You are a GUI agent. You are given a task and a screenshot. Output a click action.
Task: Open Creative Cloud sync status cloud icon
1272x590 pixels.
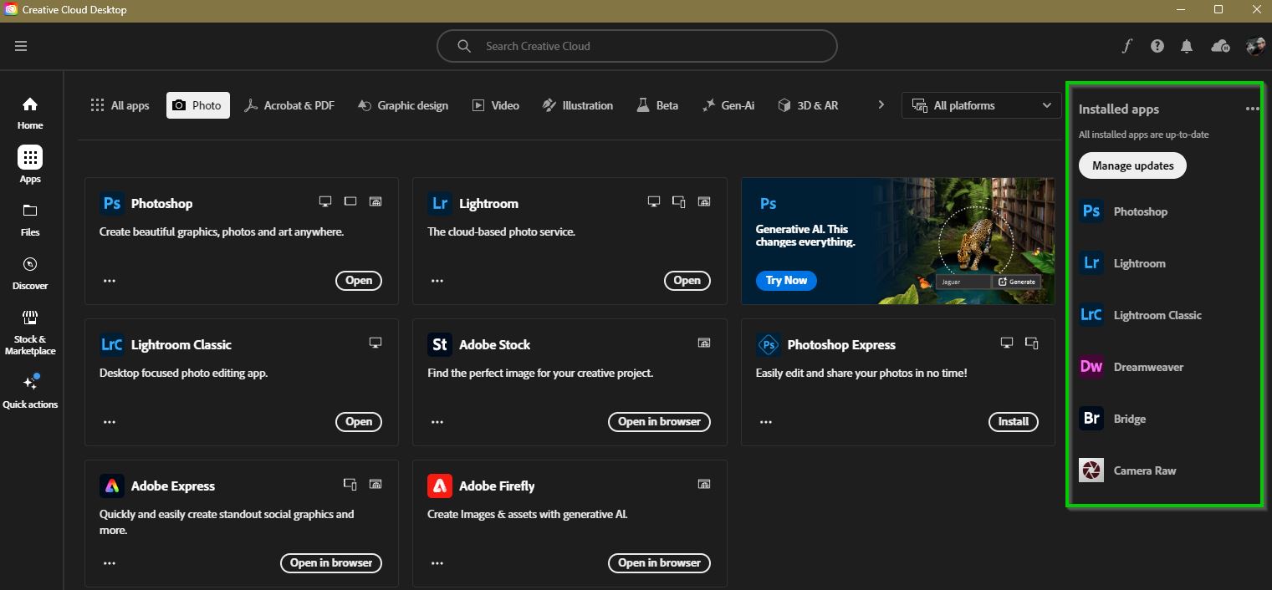(x=1220, y=46)
